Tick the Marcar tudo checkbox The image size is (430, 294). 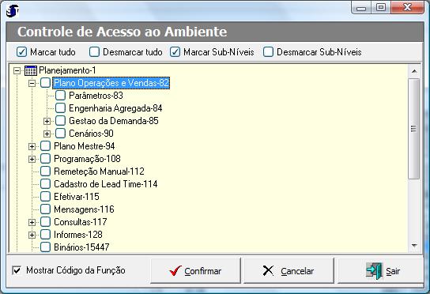21,52
